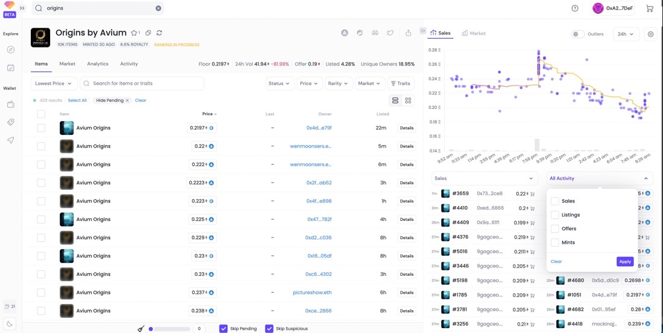
Task: Copy collection address using copy icon
Action: click(x=148, y=33)
